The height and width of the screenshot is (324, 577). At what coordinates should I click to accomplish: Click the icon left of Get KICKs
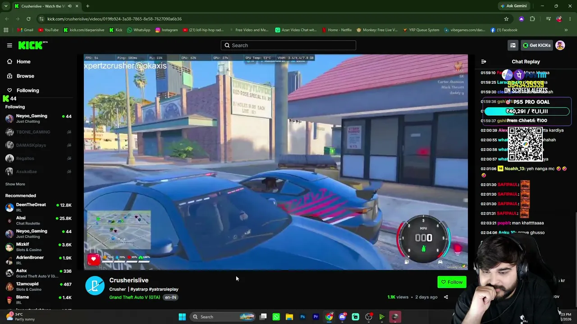click(513, 45)
